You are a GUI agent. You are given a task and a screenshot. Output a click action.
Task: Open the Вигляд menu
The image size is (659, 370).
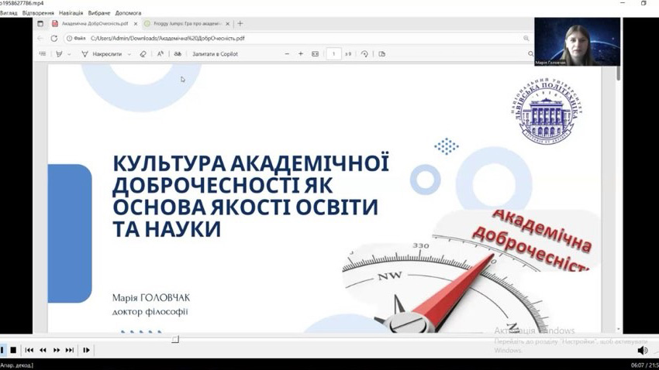[x=9, y=13]
